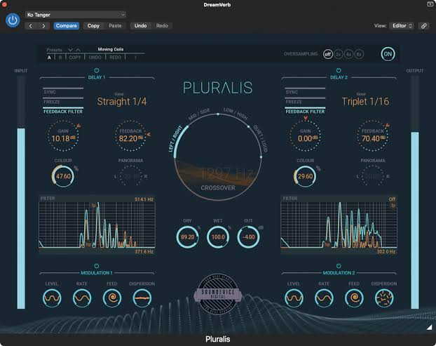Set oversampling to 4x
The width and height of the screenshot is (436, 346).
[348, 54]
